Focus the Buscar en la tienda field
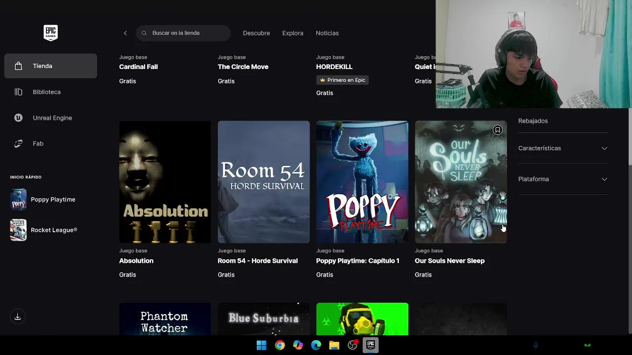This screenshot has width=632, height=355. point(183,33)
